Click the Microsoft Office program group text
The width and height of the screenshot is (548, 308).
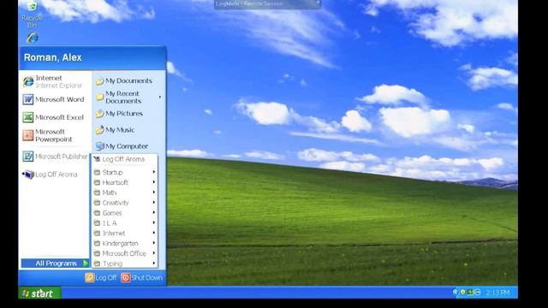124,253
